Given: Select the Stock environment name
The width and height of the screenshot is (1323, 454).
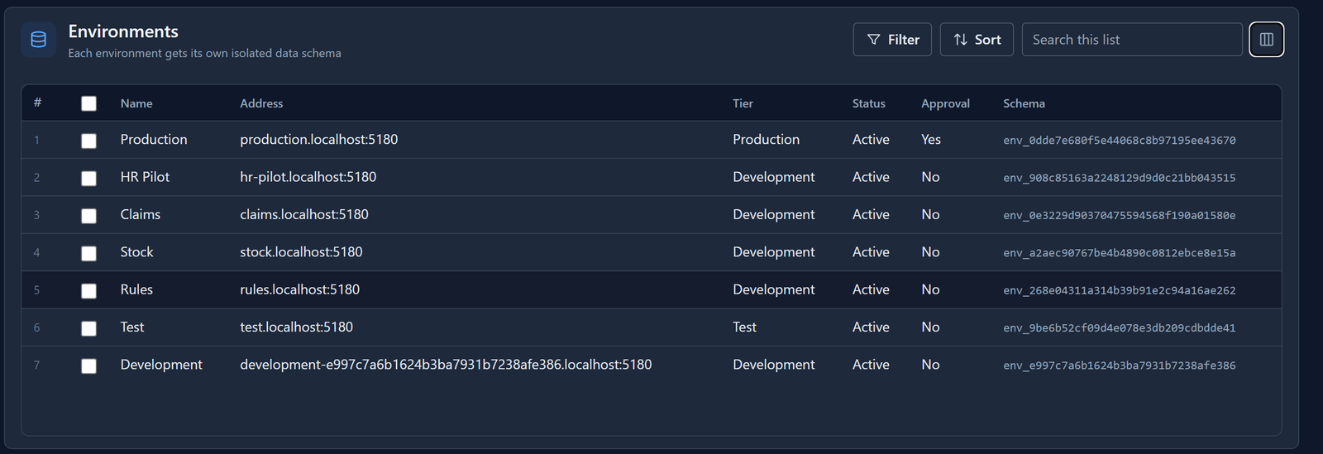Looking at the screenshot, I should [136, 252].
